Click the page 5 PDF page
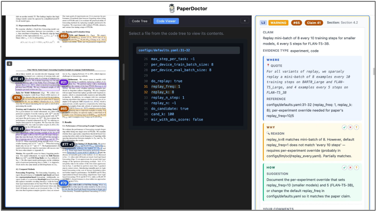The width and height of the screenshot is (377, 212). pyautogui.click(x=62, y=133)
